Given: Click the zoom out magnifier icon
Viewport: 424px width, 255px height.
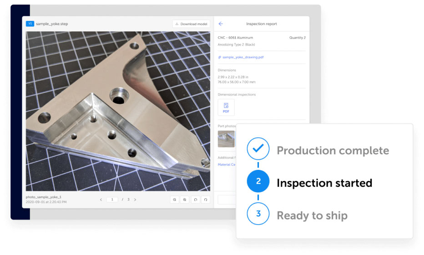Looking at the screenshot, I should click(x=175, y=199).
